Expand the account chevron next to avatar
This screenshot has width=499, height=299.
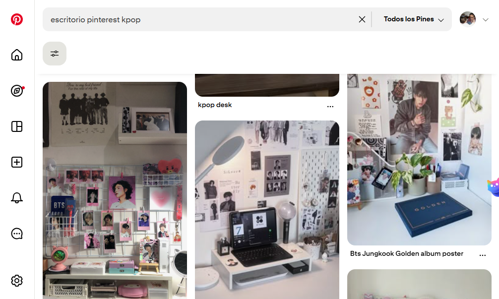pyautogui.click(x=486, y=19)
